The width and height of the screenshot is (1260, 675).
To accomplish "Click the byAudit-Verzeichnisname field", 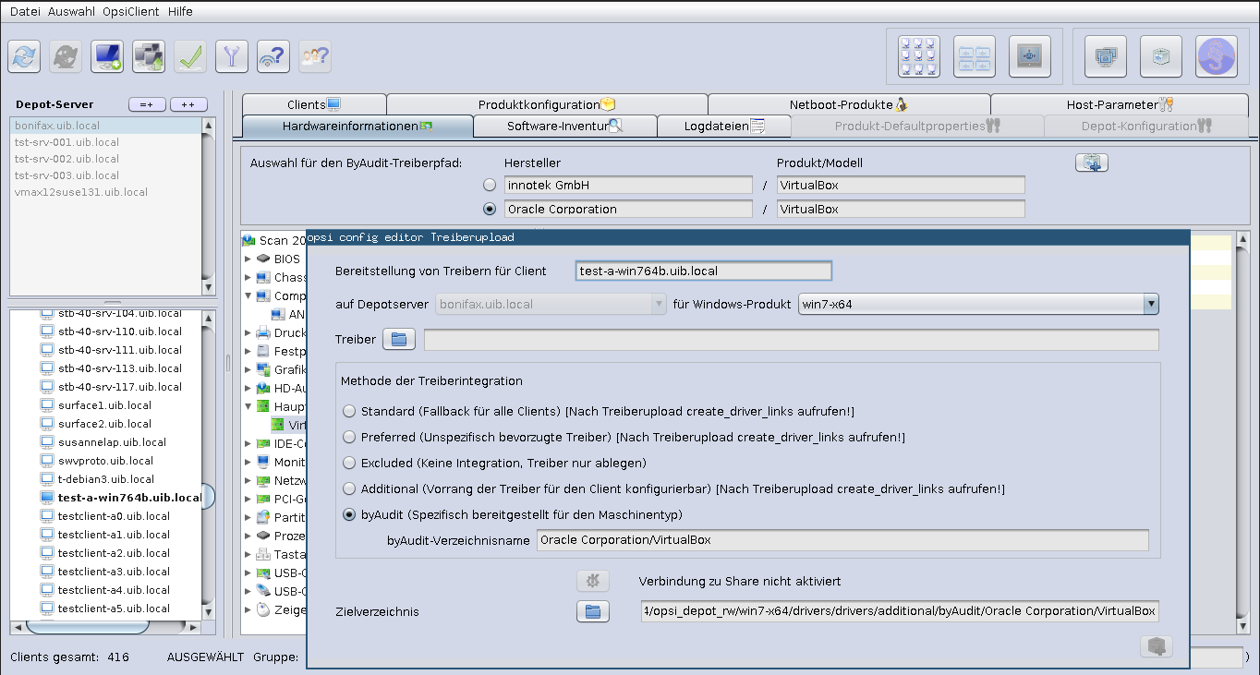I will point(842,540).
